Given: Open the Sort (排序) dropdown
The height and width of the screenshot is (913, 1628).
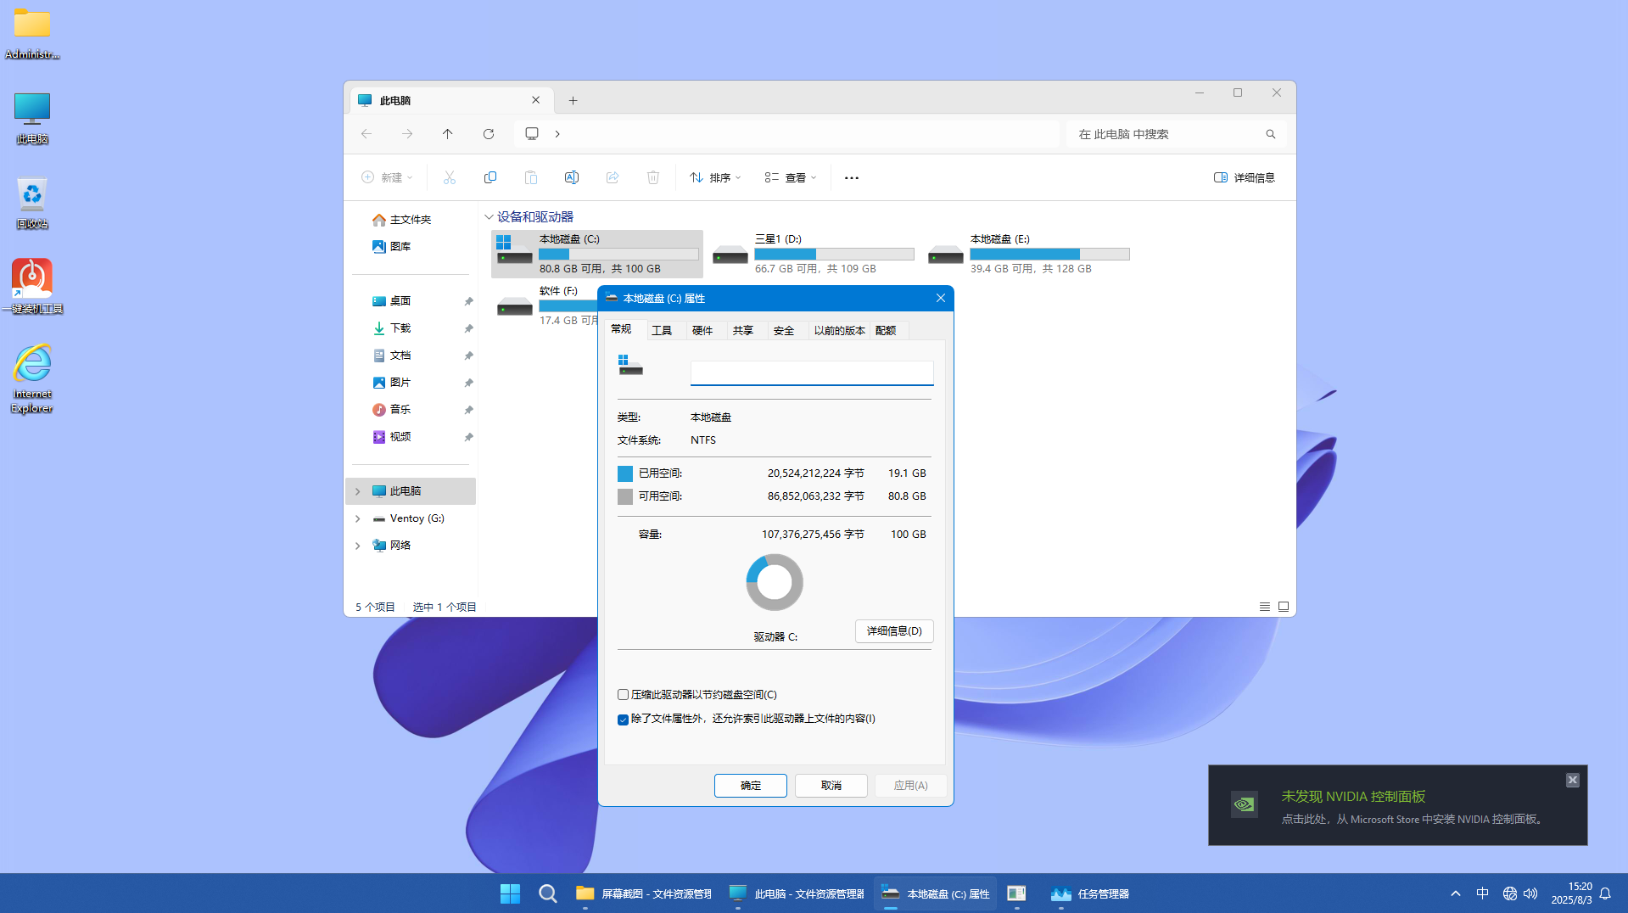Looking at the screenshot, I should pos(715,177).
